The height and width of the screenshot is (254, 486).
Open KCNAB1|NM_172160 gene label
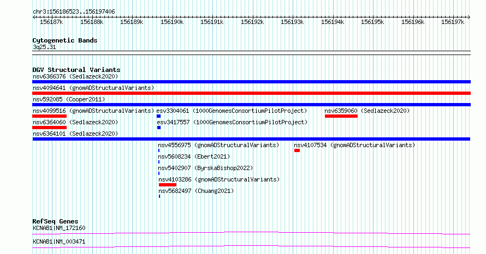tap(59, 228)
